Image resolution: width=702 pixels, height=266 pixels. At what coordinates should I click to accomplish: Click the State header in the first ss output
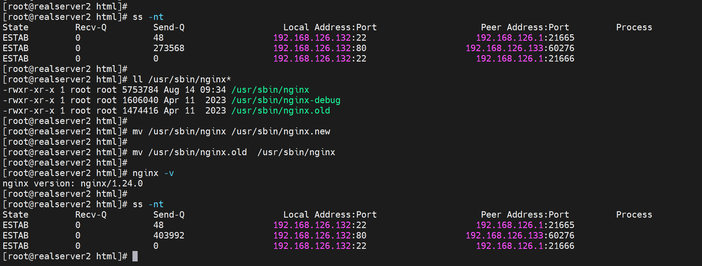click(15, 27)
